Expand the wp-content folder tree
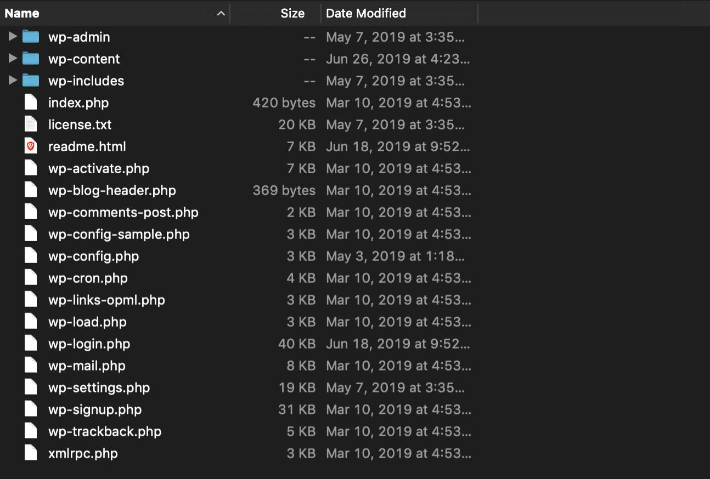710x479 pixels. pyautogui.click(x=12, y=59)
